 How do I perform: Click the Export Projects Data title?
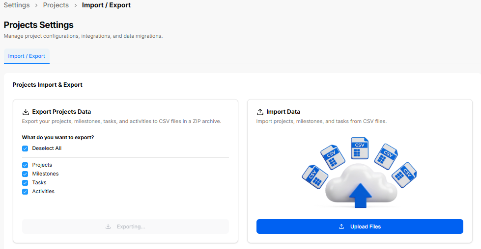coord(61,112)
